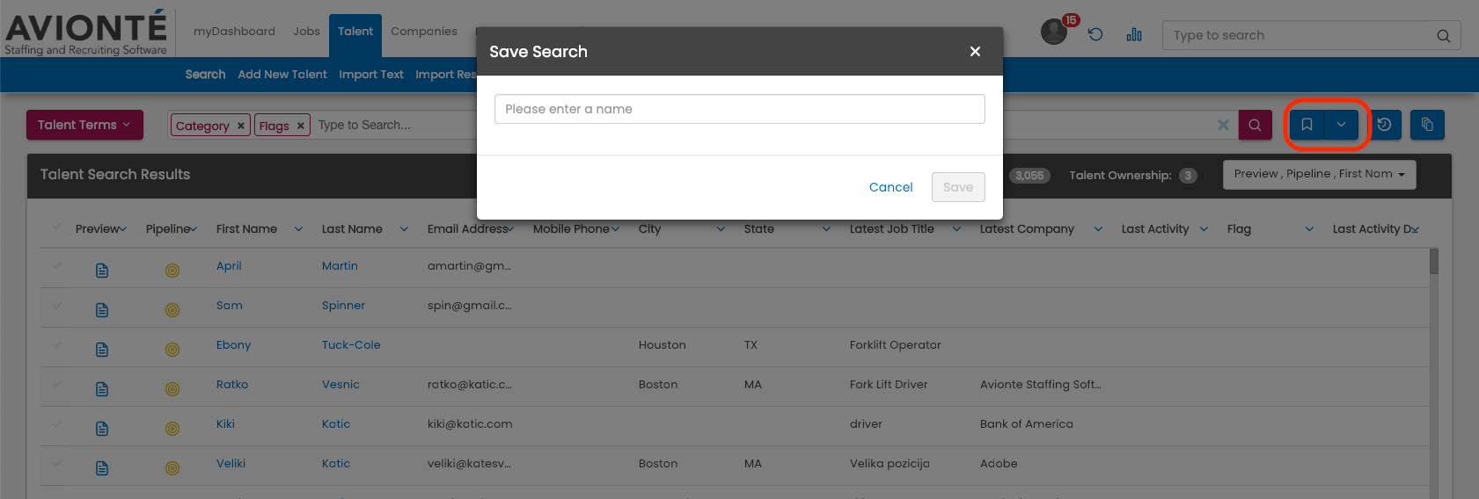Open April Martin's preview document icon
This screenshot has width=1479, height=499.
pyautogui.click(x=102, y=271)
